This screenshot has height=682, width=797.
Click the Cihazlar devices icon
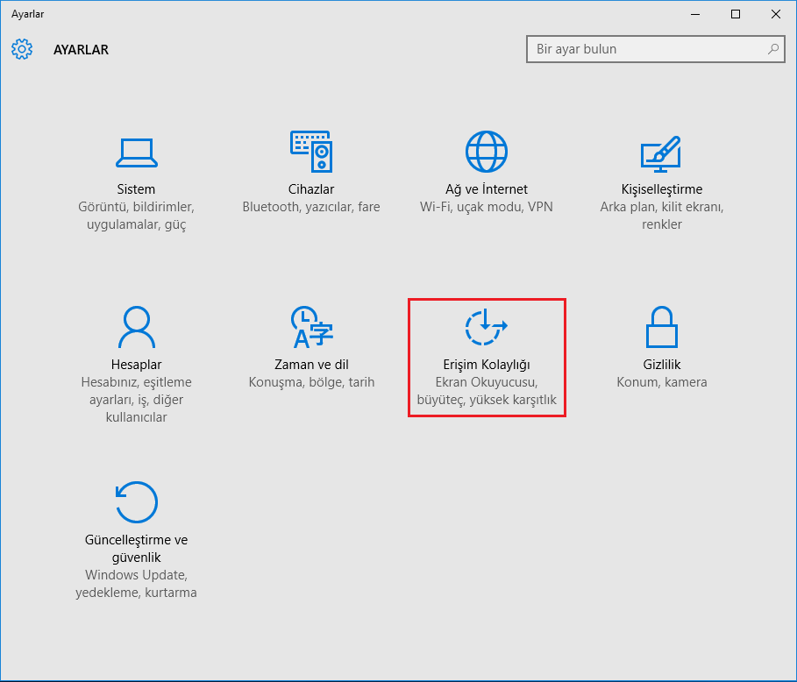coord(311,152)
